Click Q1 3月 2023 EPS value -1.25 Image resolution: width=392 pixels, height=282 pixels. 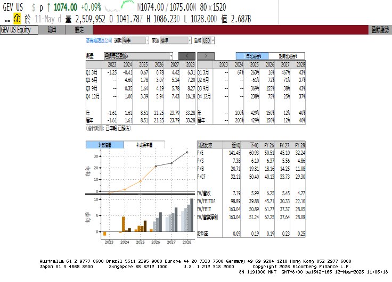coord(112,72)
